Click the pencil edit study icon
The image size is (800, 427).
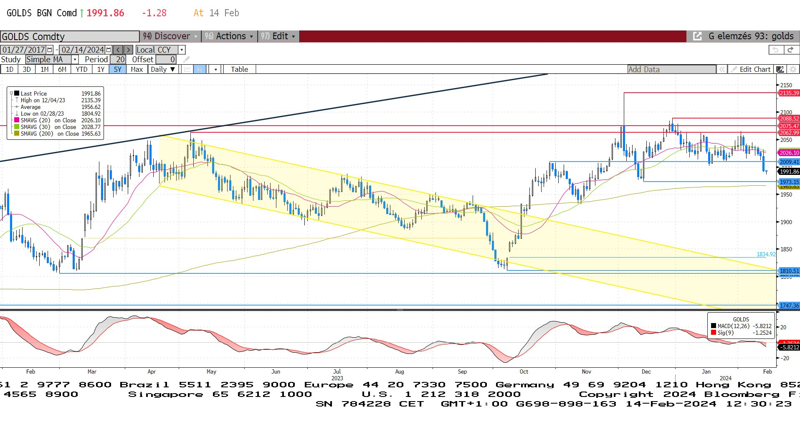click(x=186, y=59)
